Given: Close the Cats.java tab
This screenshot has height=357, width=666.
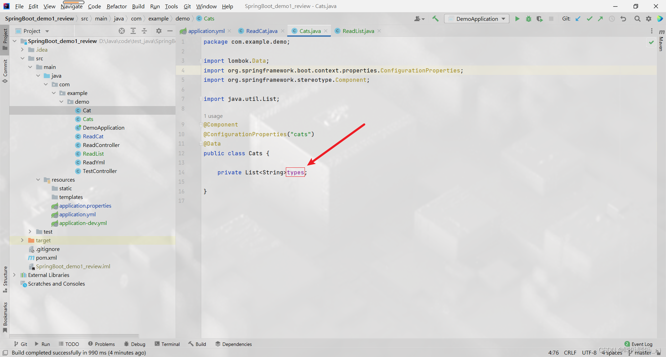Looking at the screenshot, I should [326, 31].
